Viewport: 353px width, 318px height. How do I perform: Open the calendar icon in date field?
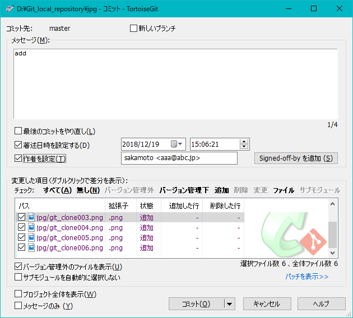(x=174, y=144)
